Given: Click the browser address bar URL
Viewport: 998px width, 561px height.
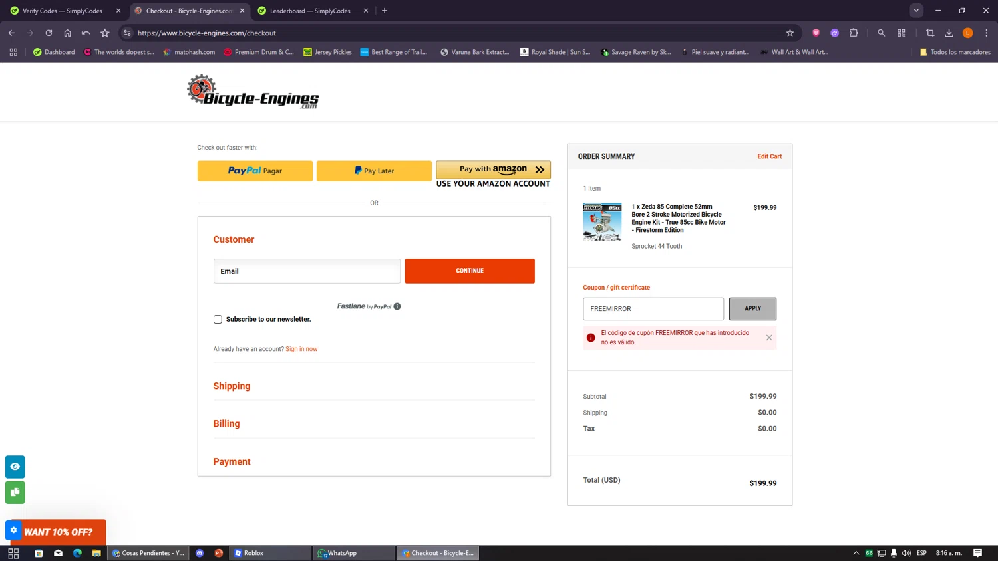Looking at the screenshot, I should (x=206, y=33).
